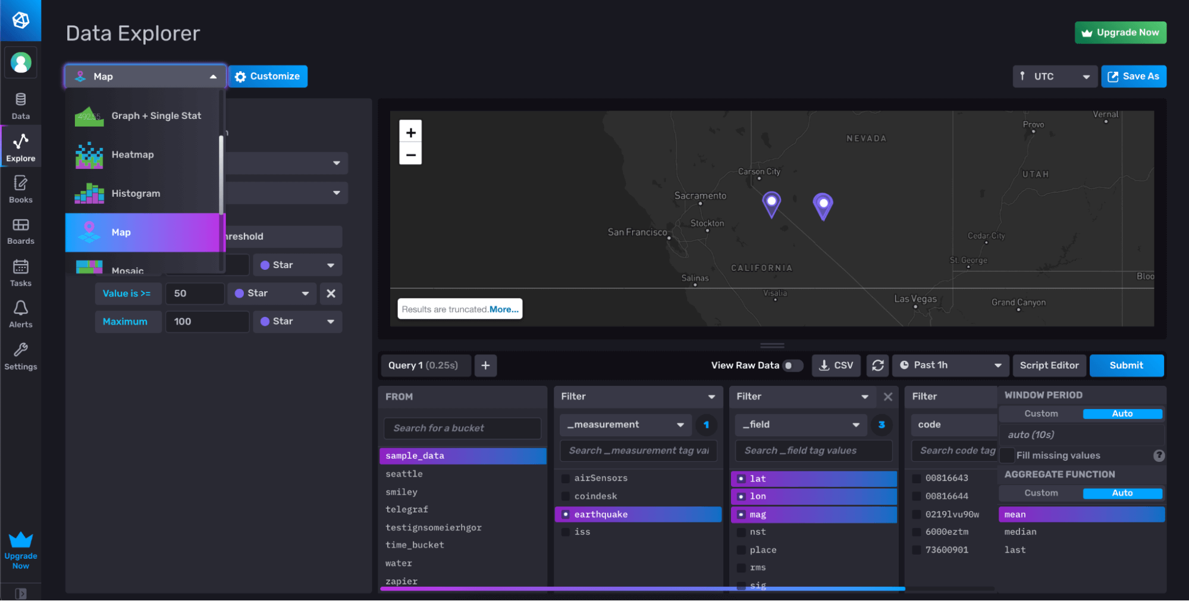Screen dimensions: 1189x601
Task: Zoom in on the map
Action: [410, 131]
